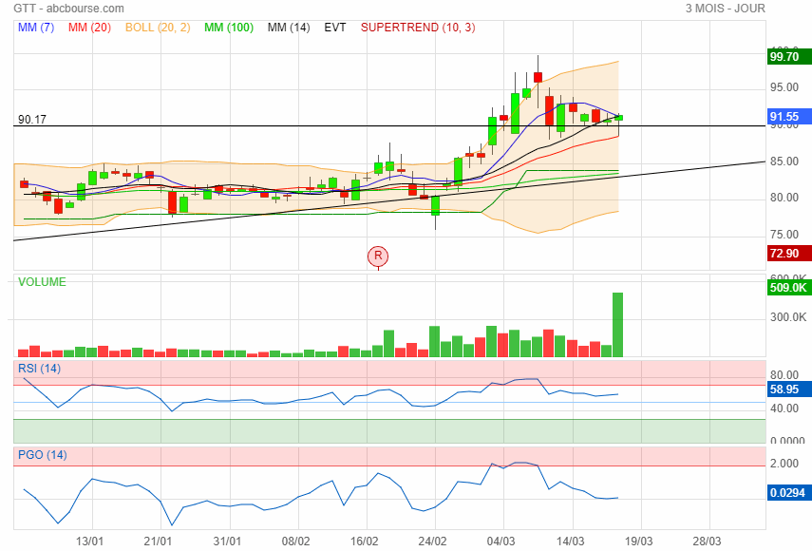Click the GTT - abcbourse.com title

click(x=68, y=9)
